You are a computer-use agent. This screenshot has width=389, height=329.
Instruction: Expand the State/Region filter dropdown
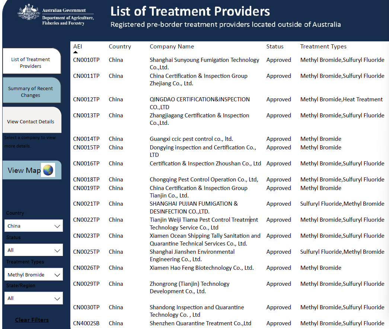[34, 298]
